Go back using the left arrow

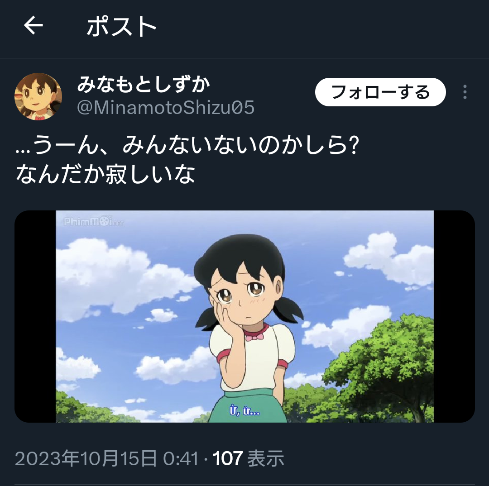click(x=34, y=25)
